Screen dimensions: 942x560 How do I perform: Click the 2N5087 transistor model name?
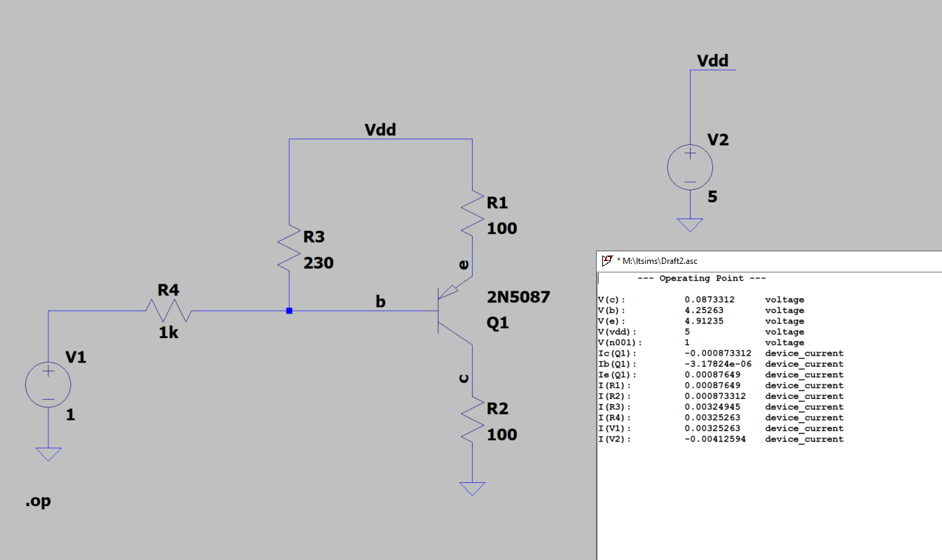pyautogui.click(x=519, y=297)
